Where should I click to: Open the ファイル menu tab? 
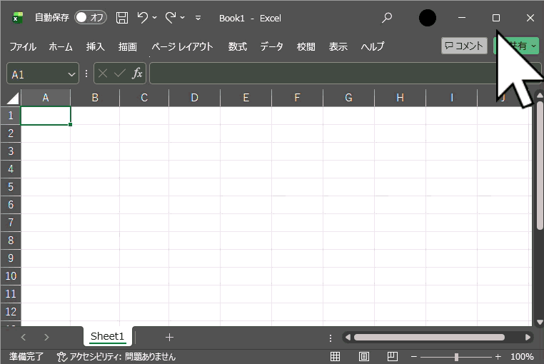pos(23,46)
